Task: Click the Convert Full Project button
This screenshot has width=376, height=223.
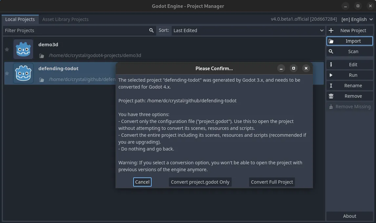Action: point(272,182)
